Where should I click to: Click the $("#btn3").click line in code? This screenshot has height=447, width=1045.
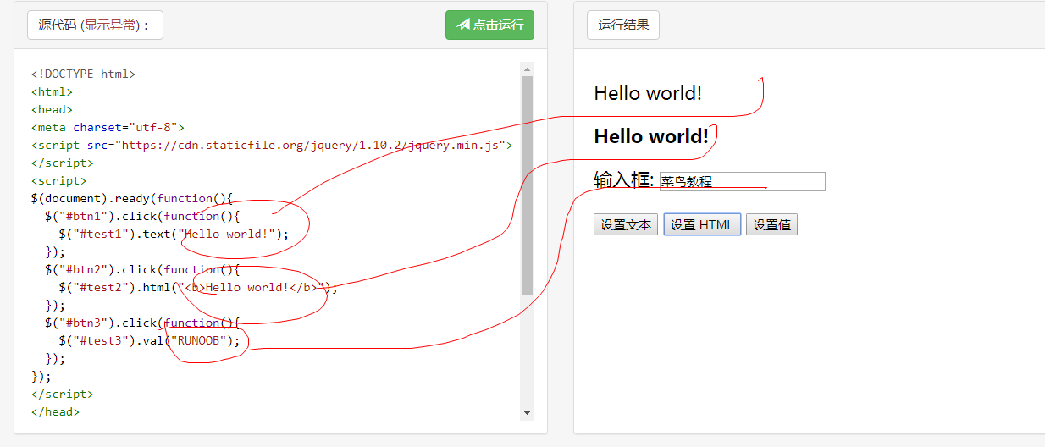click(142, 323)
